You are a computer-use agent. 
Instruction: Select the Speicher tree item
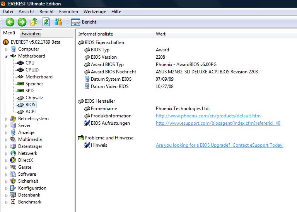(34, 83)
